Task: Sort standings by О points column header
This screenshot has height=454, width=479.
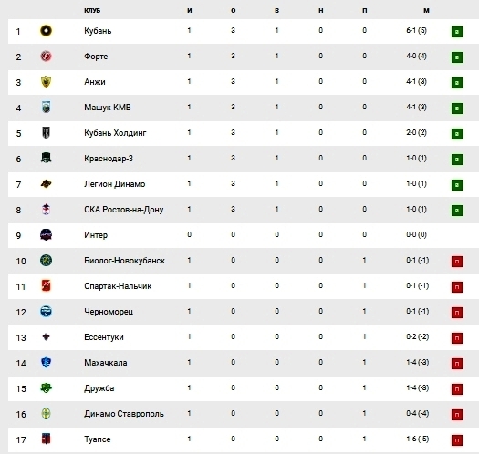Action: pos(234,11)
